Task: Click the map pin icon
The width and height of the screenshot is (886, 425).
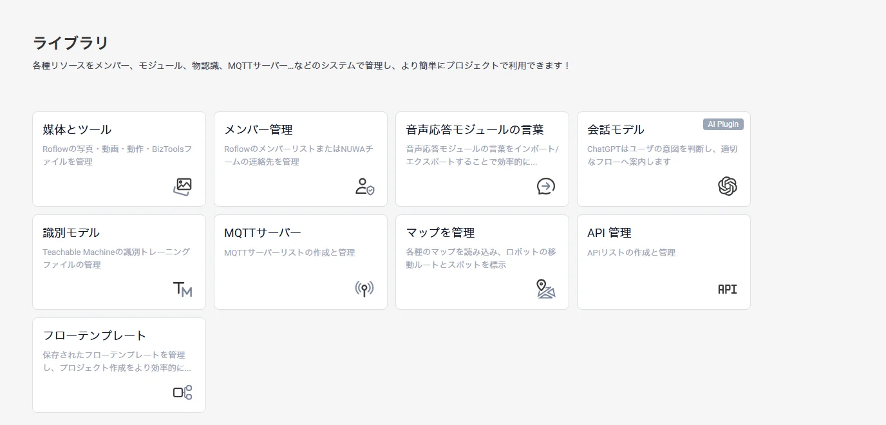Action: click(x=546, y=289)
